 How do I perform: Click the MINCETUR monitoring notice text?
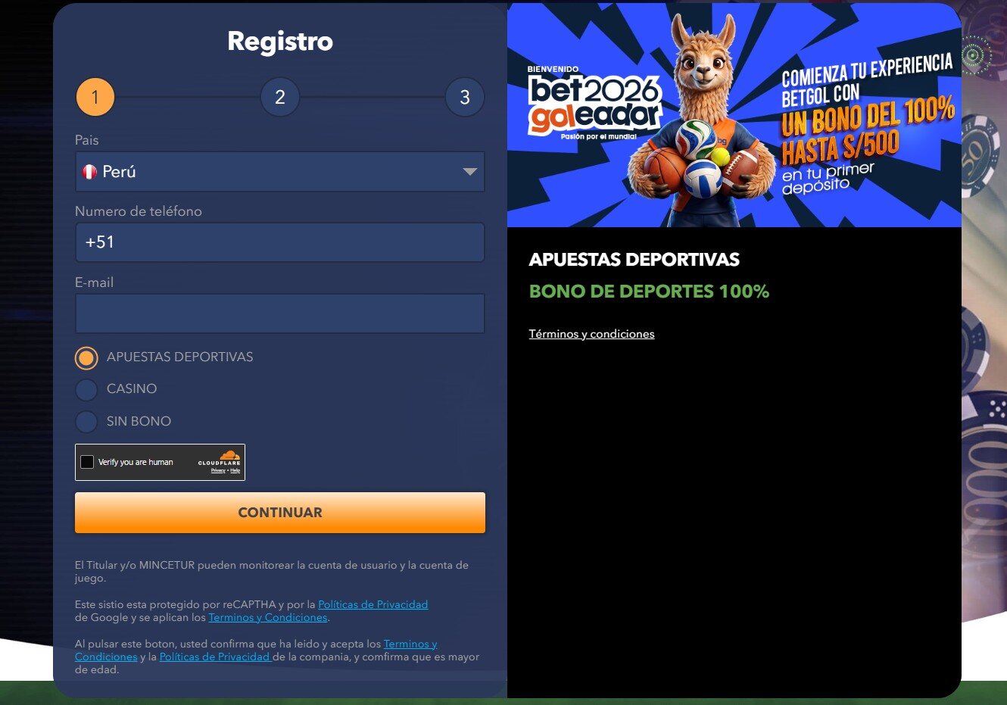tap(271, 572)
